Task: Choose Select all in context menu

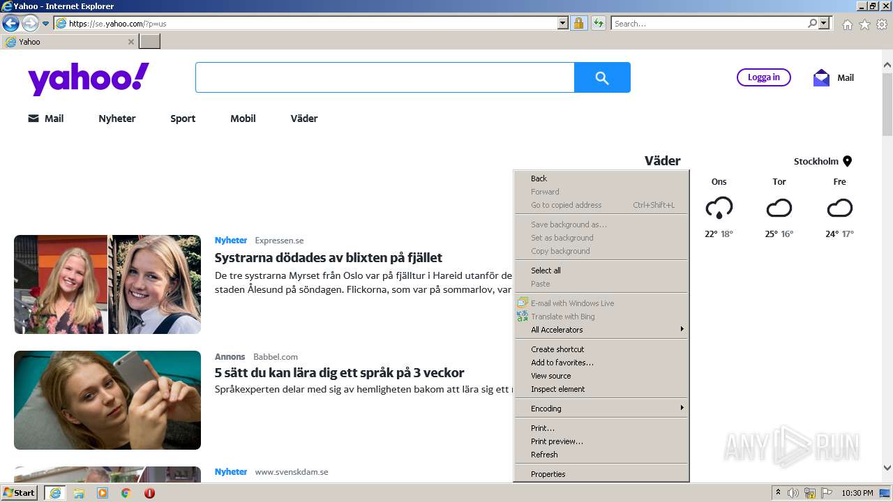Action: [x=601, y=271]
